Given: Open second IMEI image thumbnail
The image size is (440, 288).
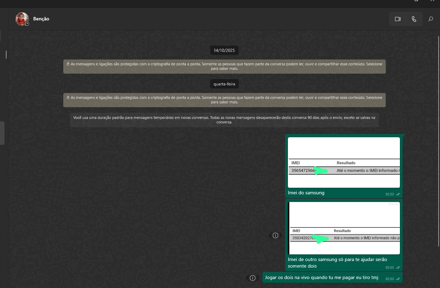Looking at the screenshot, I should pyautogui.click(x=344, y=228).
